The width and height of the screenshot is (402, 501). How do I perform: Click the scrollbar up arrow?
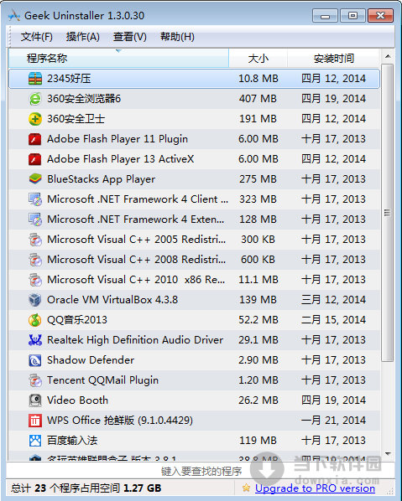(388, 57)
